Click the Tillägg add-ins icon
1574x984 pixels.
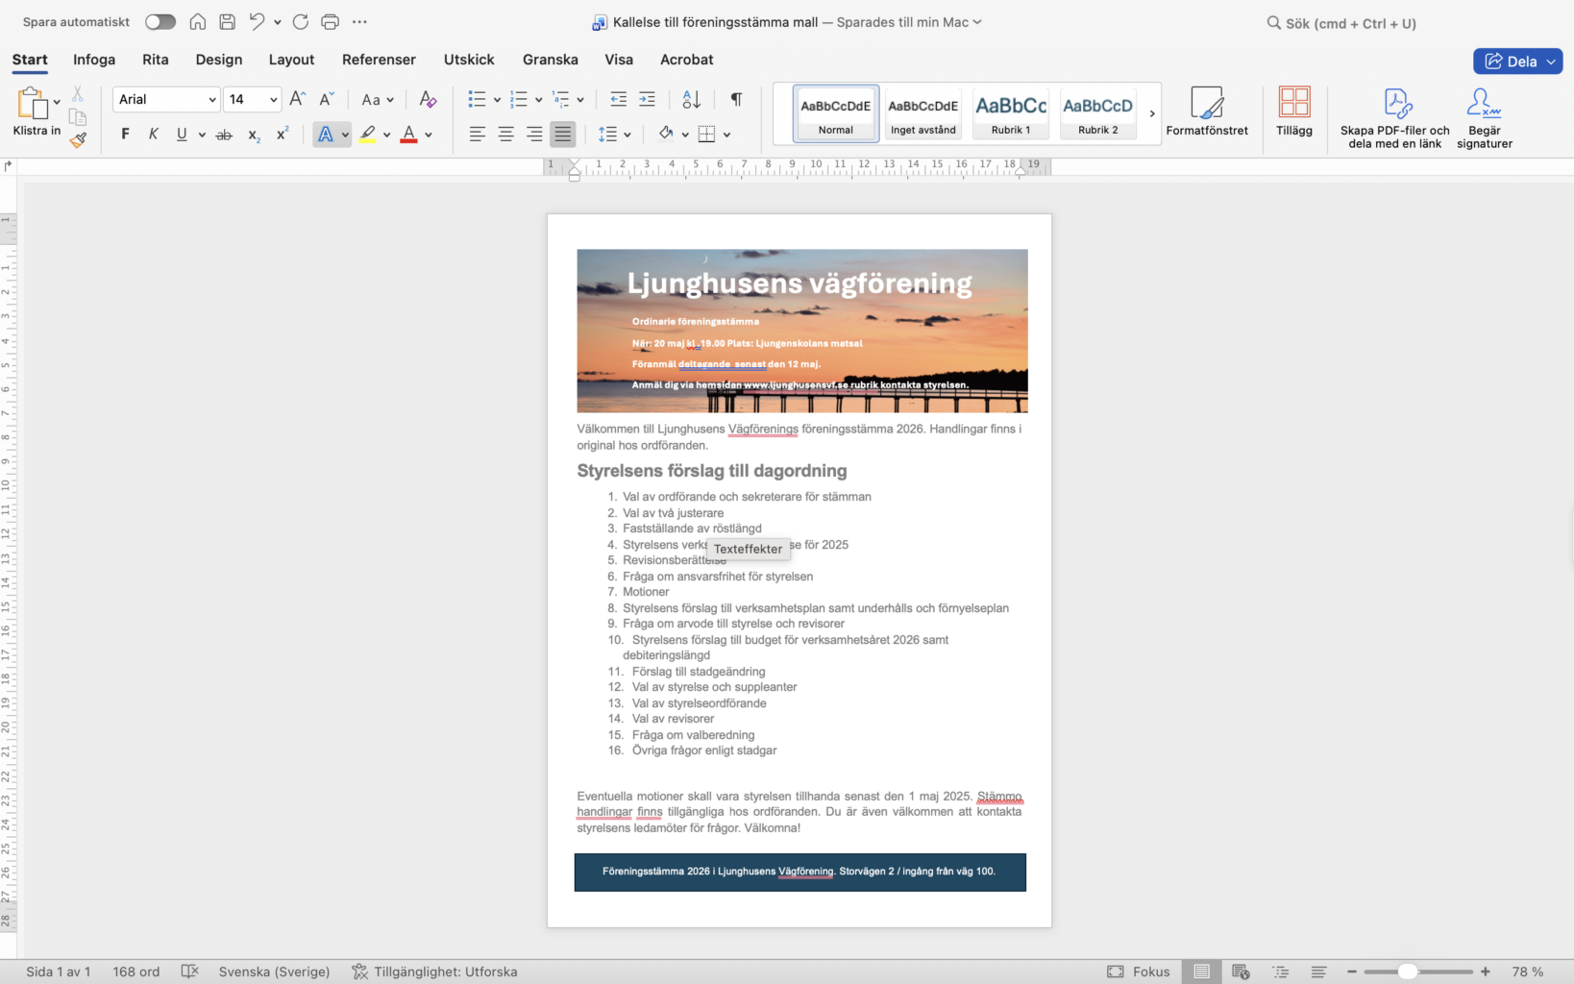point(1293,111)
